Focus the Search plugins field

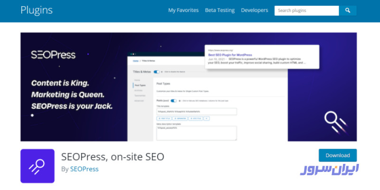click(x=306, y=10)
